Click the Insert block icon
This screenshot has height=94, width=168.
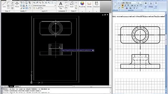pos(72,4)
